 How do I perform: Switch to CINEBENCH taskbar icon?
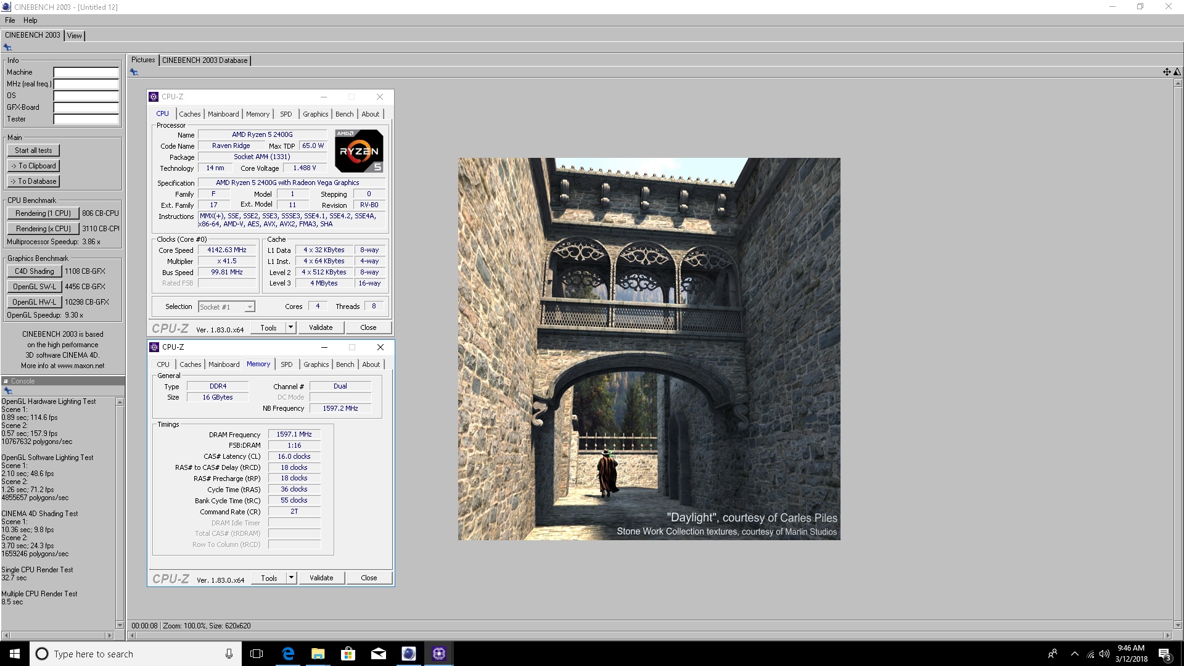[409, 654]
